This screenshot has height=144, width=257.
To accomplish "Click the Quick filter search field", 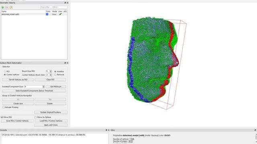I will coord(54,7).
